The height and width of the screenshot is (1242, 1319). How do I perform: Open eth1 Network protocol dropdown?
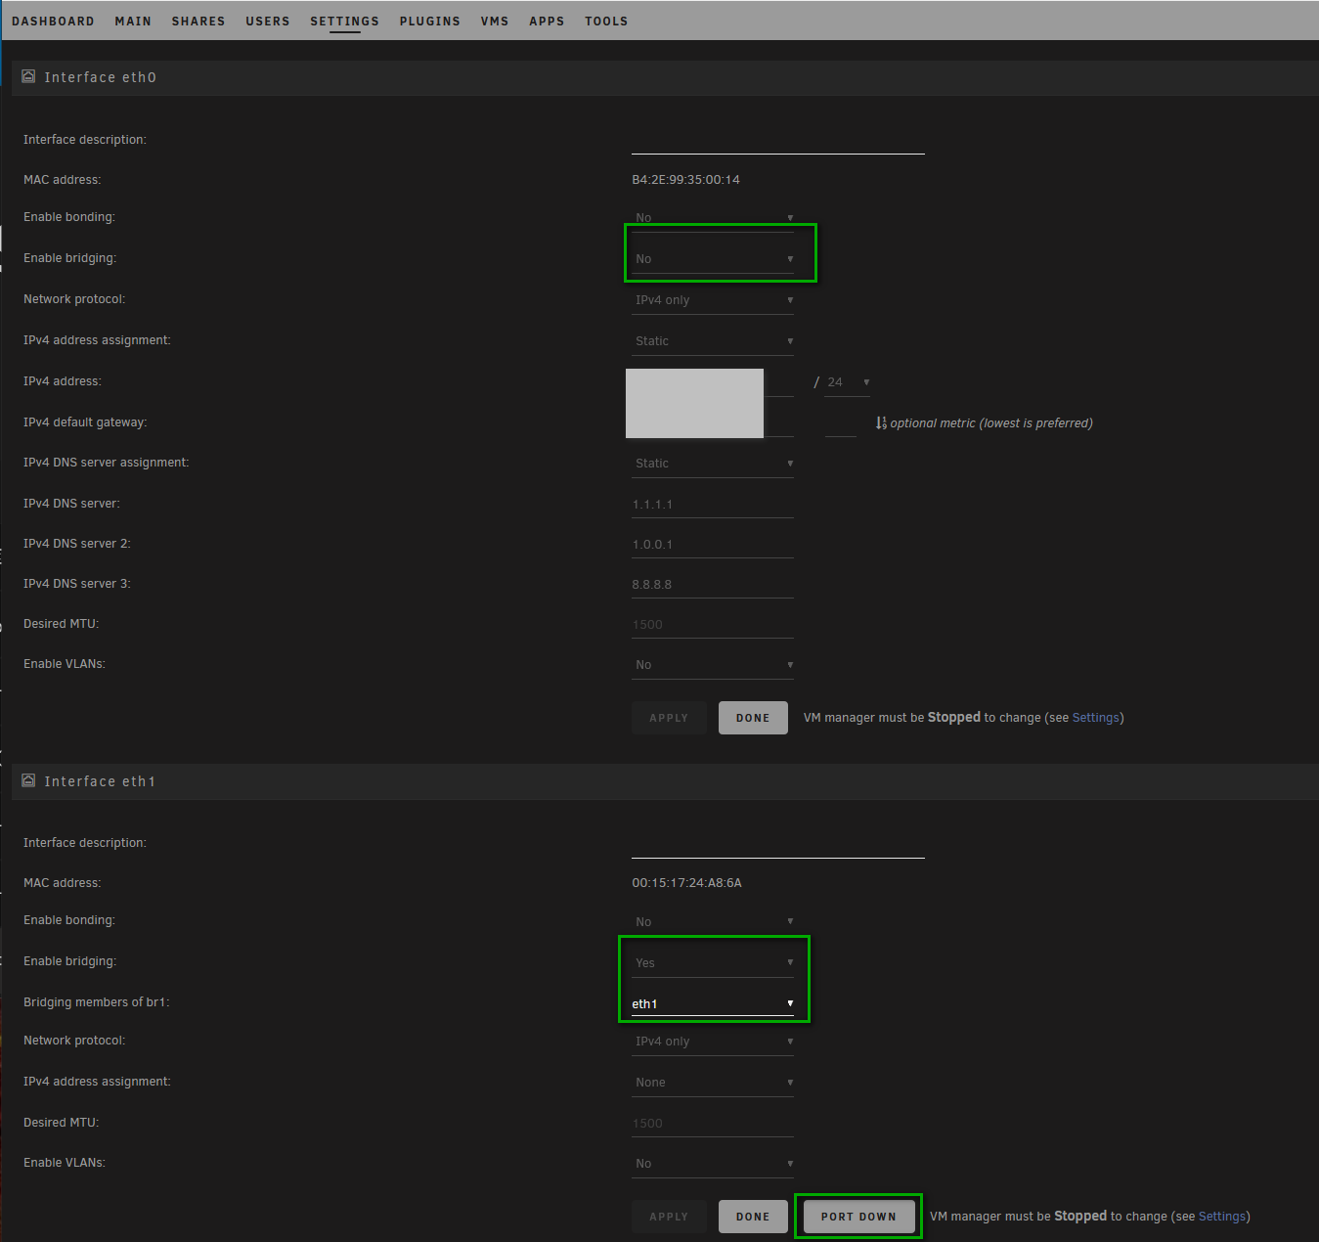tap(713, 1042)
